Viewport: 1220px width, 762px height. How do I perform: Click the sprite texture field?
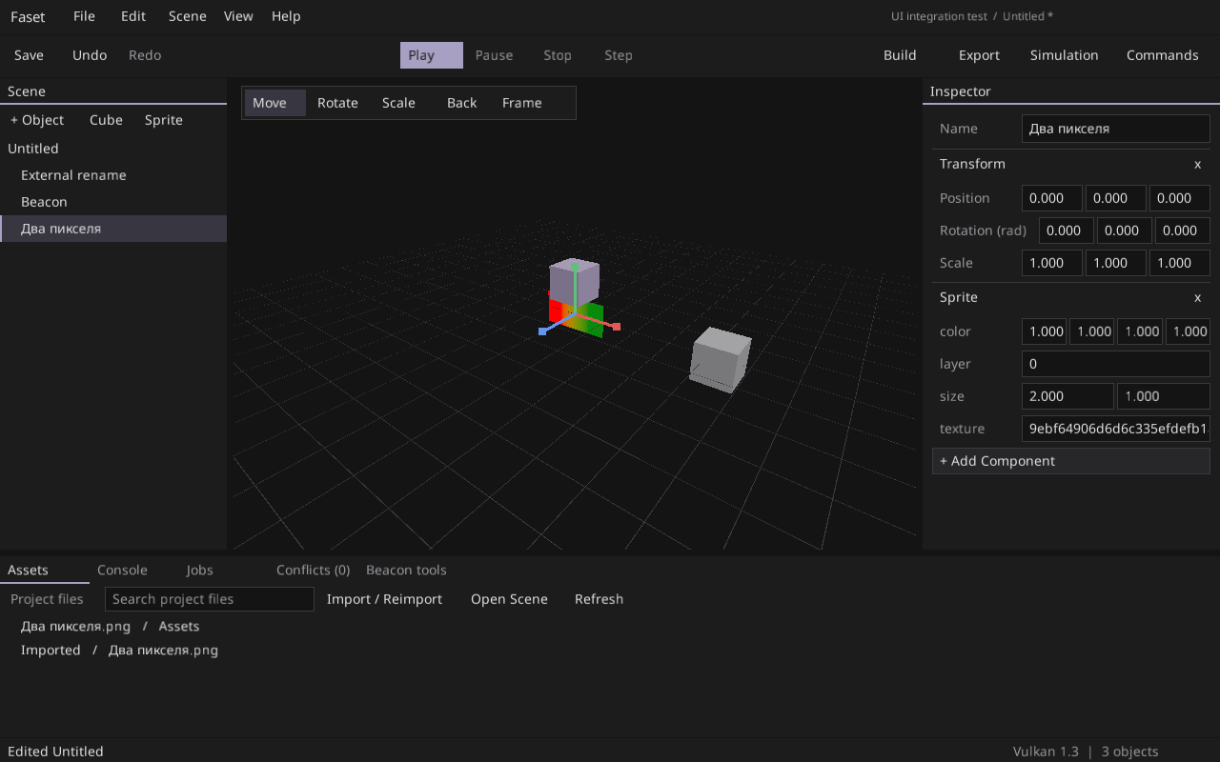coord(1115,429)
